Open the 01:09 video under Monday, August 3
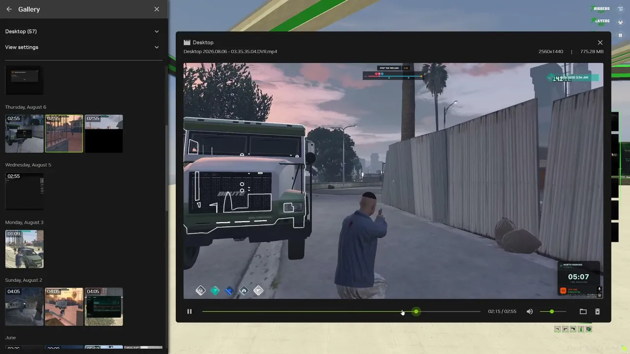 tap(25, 249)
